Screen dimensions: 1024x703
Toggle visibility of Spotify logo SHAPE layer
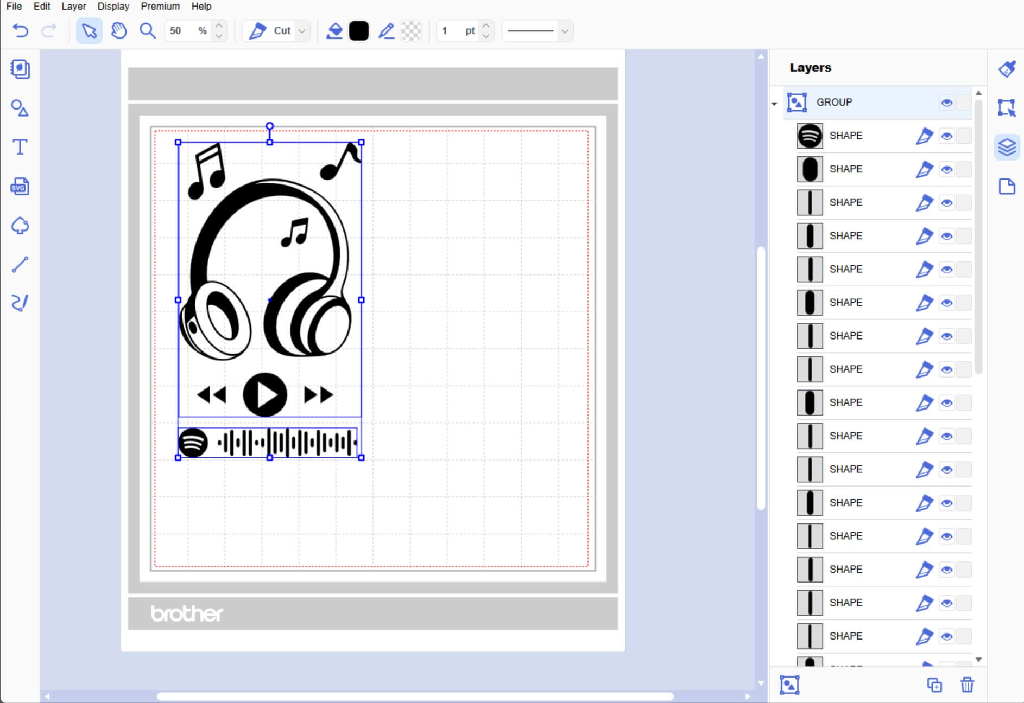pyautogui.click(x=946, y=136)
